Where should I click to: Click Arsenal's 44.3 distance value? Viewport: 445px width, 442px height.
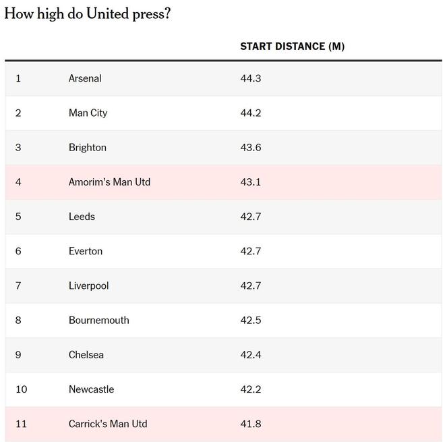tap(250, 78)
